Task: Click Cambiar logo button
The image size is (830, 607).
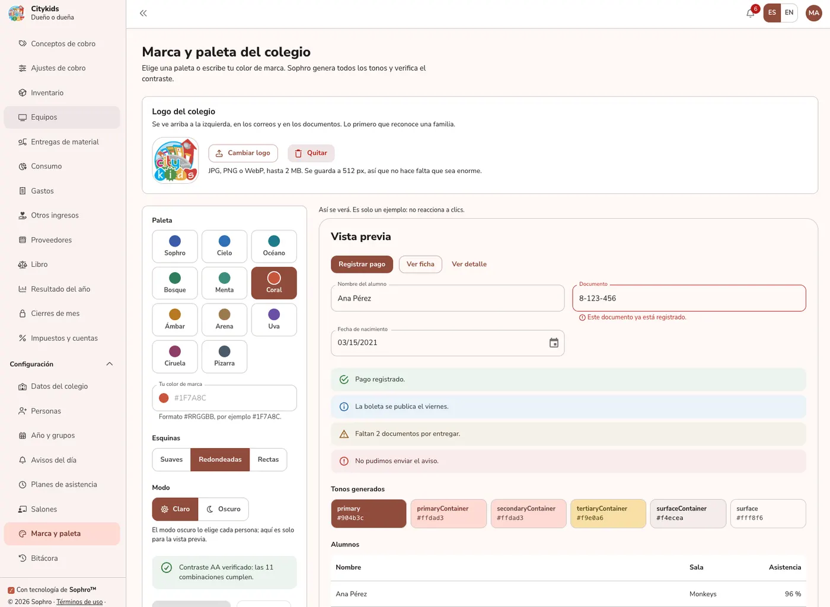Action: click(x=243, y=153)
